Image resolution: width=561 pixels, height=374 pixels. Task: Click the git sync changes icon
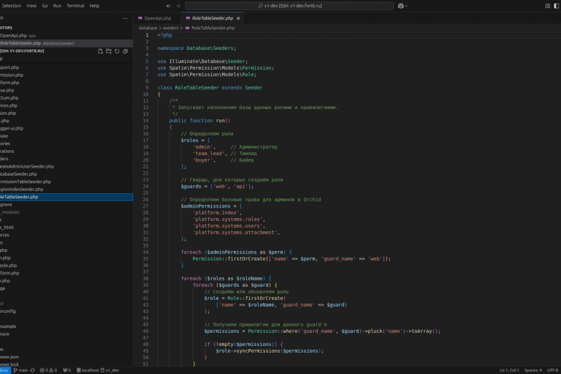pos(32,370)
